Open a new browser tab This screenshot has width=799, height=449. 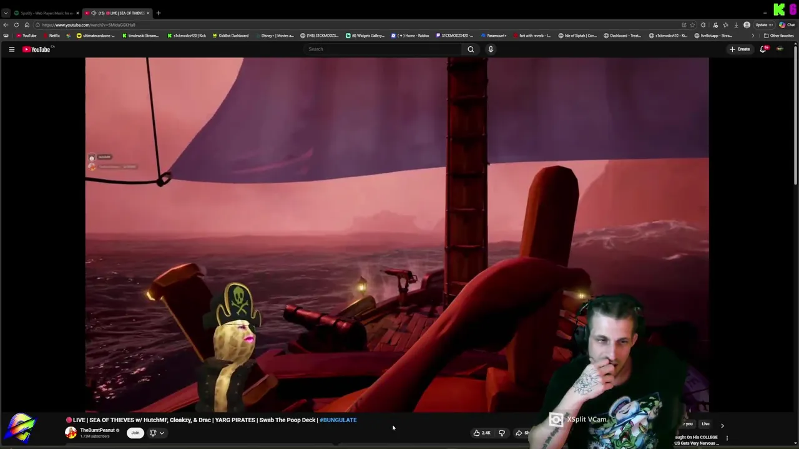click(x=159, y=13)
